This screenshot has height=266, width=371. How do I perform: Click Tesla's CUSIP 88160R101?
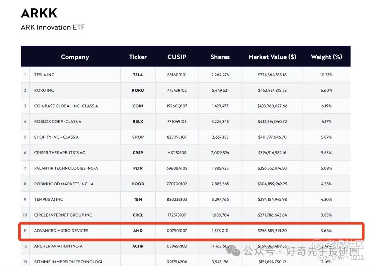coord(177,75)
